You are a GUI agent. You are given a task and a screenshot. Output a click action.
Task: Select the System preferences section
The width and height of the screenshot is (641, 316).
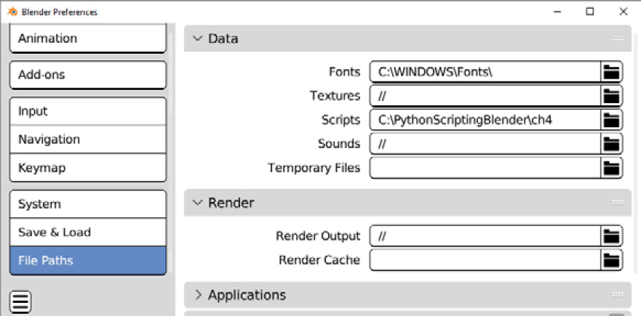[88, 204]
